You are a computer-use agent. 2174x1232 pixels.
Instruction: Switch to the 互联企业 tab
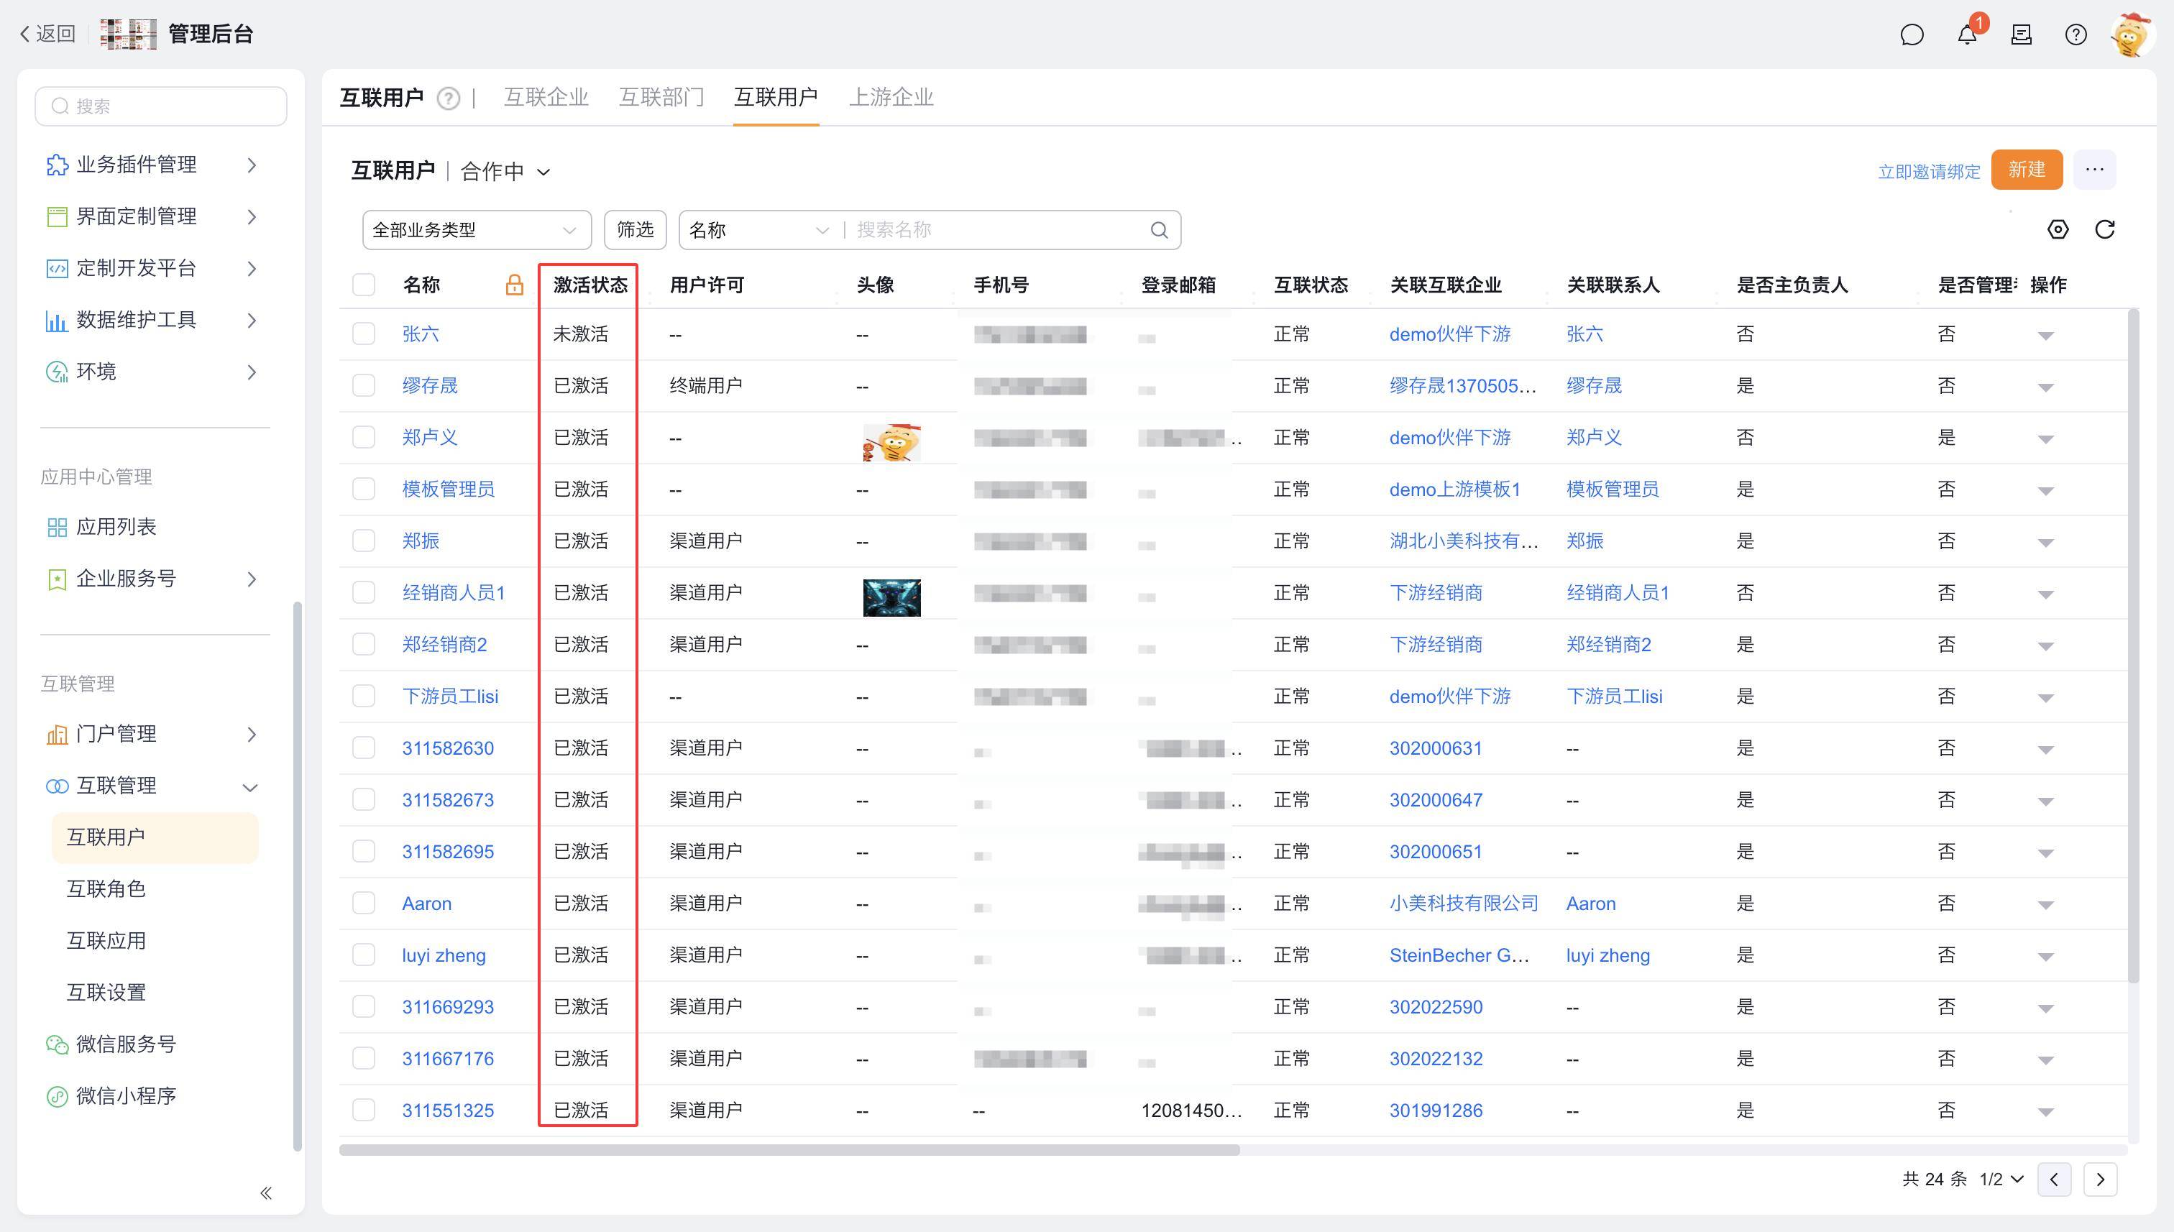click(x=546, y=97)
